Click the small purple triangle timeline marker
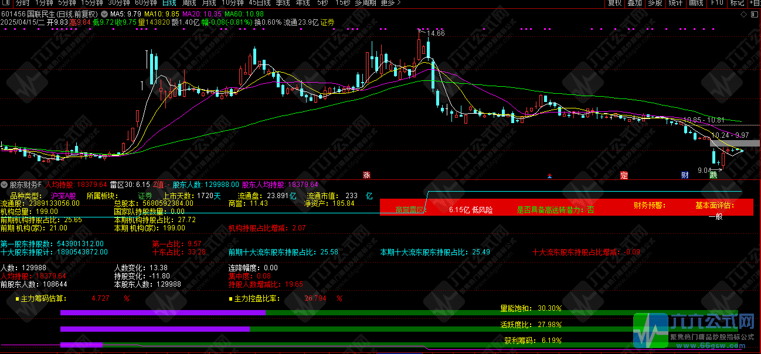Image resolution: width=761 pixels, height=354 pixels. pos(549,175)
